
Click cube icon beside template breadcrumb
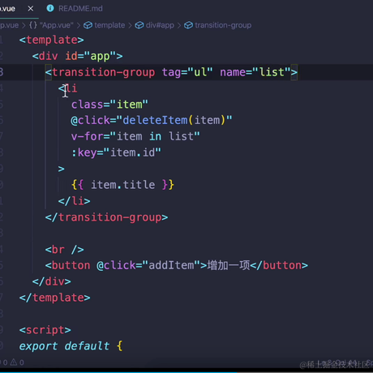point(88,25)
